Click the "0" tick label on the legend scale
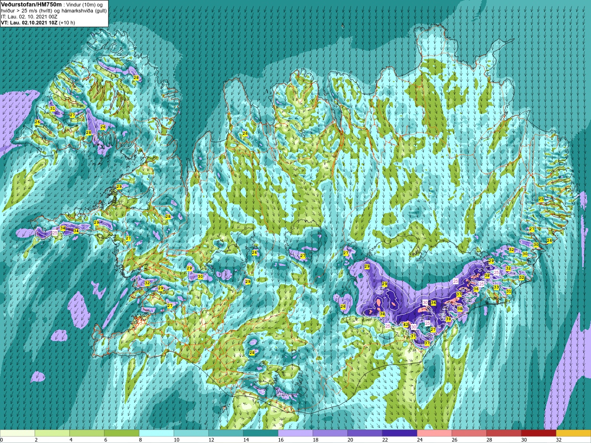Image resolution: width=591 pixels, height=443 pixels. coord(2,440)
